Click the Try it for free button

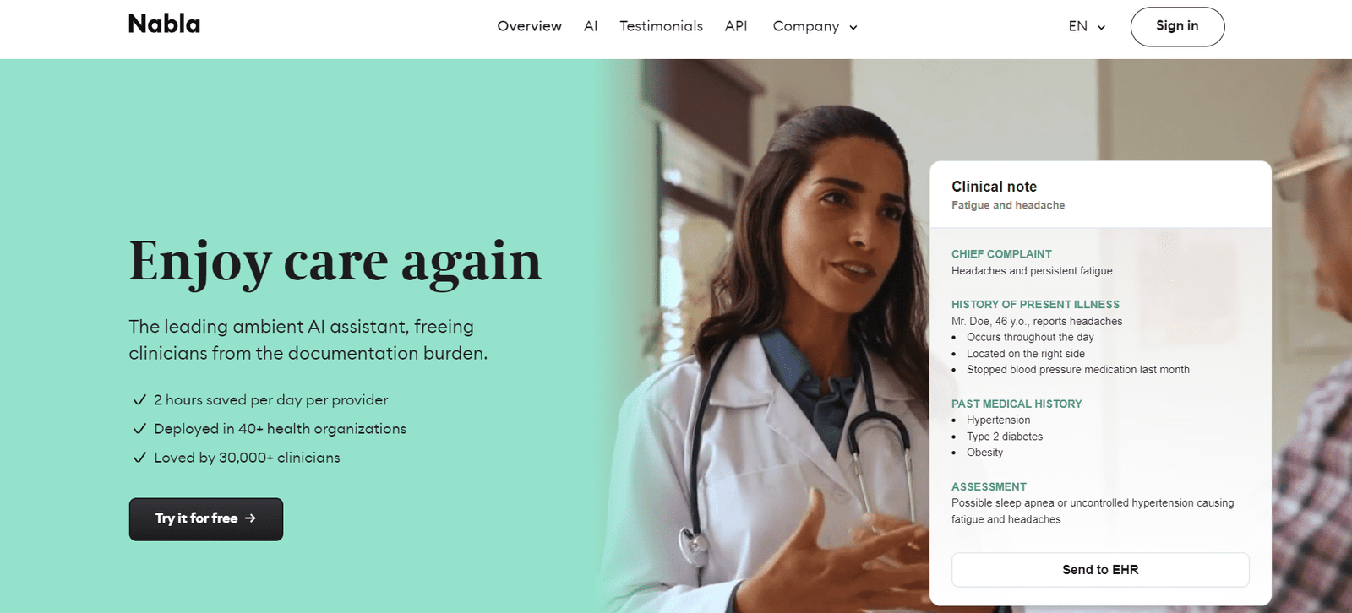coord(206,519)
